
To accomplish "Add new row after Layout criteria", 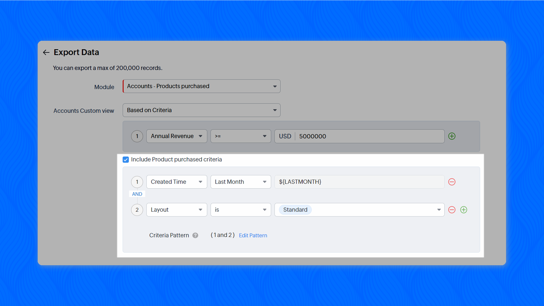I will pos(464,210).
